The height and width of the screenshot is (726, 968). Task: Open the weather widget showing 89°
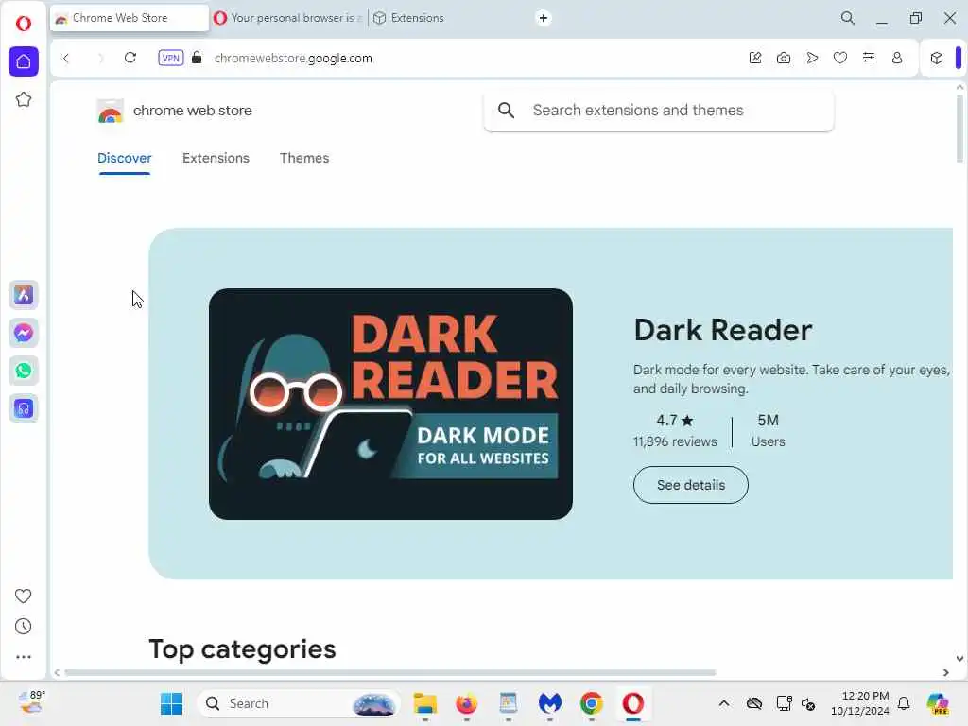click(x=31, y=702)
